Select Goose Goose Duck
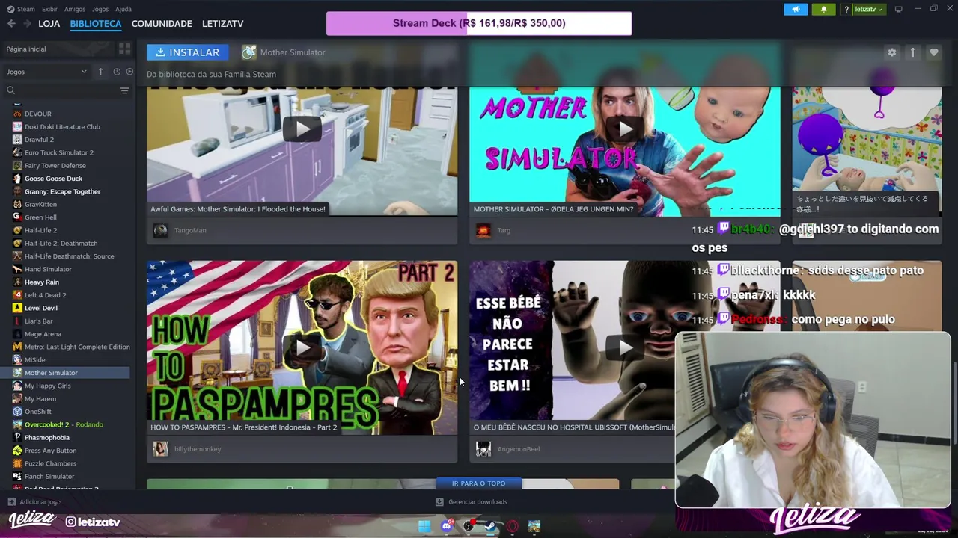The width and height of the screenshot is (958, 538). [x=53, y=179]
